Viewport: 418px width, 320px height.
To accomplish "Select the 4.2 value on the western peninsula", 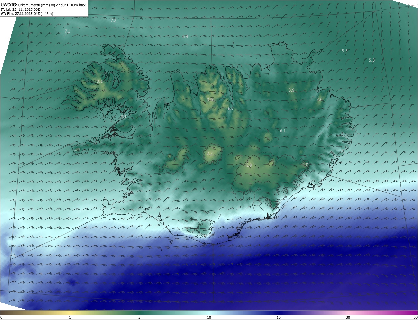I will (x=77, y=150).
